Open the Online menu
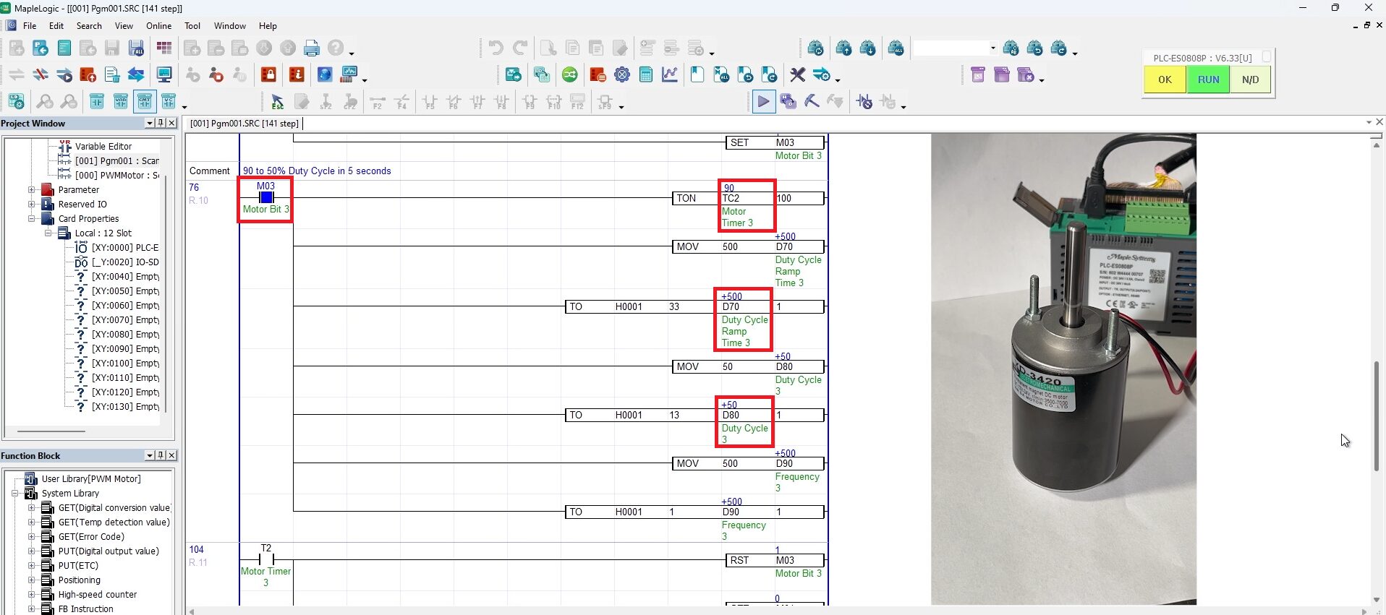The height and width of the screenshot is (615, 1386). [158, 26]
